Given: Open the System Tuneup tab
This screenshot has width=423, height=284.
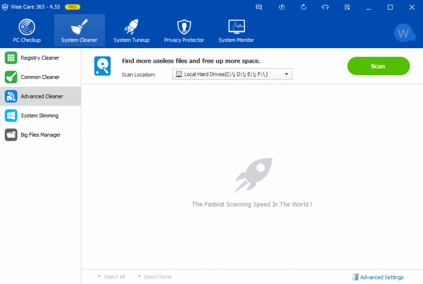Looking at the screenshot, I should [x=131, y=31].
